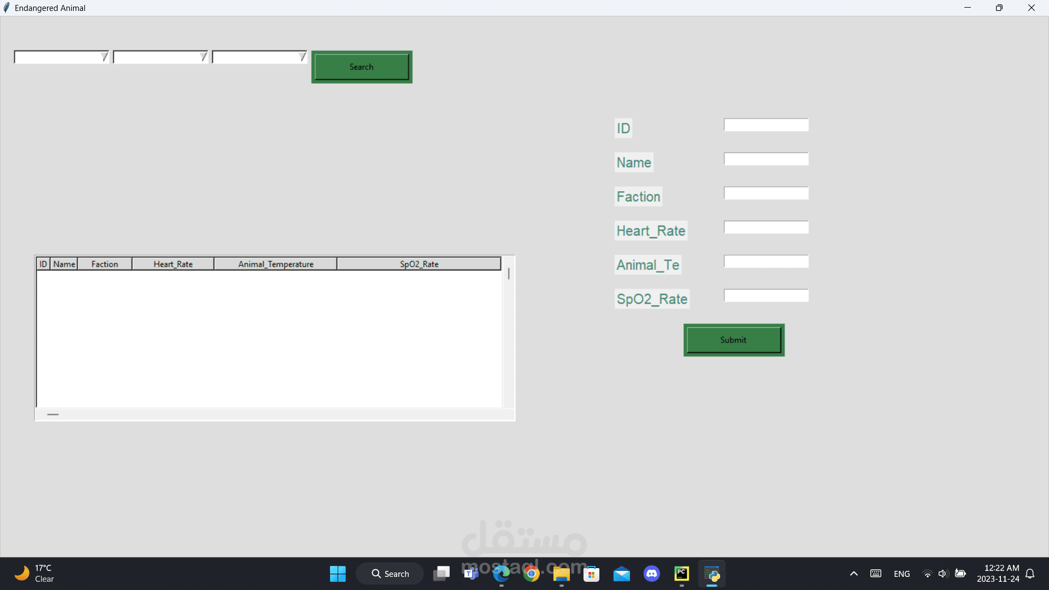The height and width of the screenshot is (590, 1049).
Task: Open Microsoft Edge from the taskbar
Action: click(x=501, y=574)
